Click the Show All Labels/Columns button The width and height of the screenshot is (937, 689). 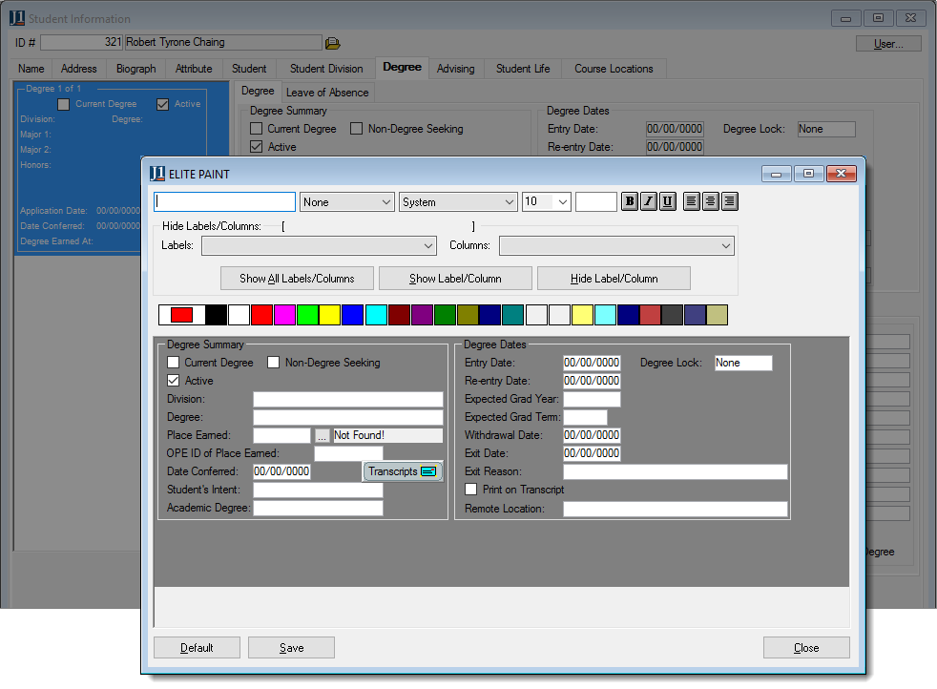click(297, 278)
